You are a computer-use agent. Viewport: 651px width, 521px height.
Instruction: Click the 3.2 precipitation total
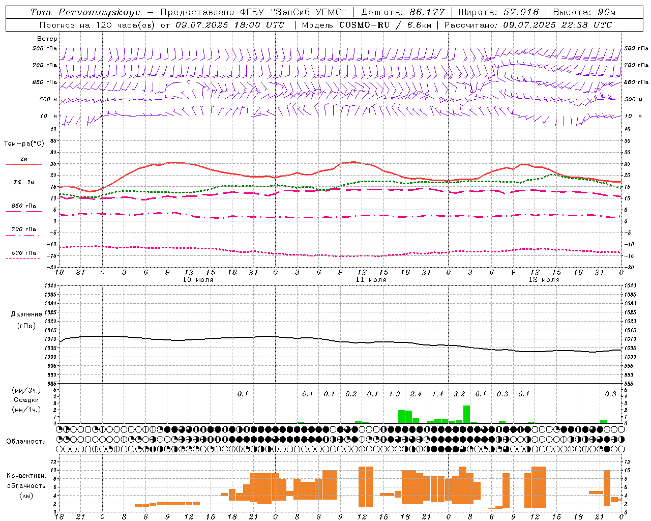point(459,394)
